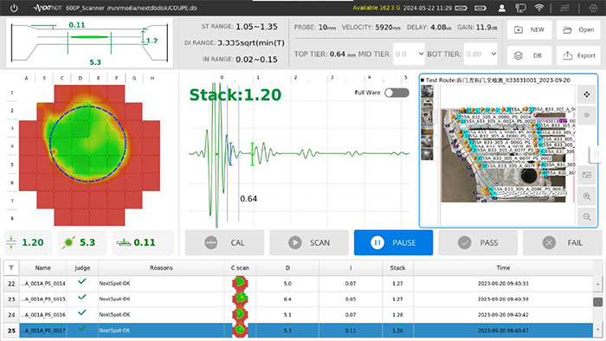Toggle the eye visibility icon
Screen dimensions: 606x341
587,115
